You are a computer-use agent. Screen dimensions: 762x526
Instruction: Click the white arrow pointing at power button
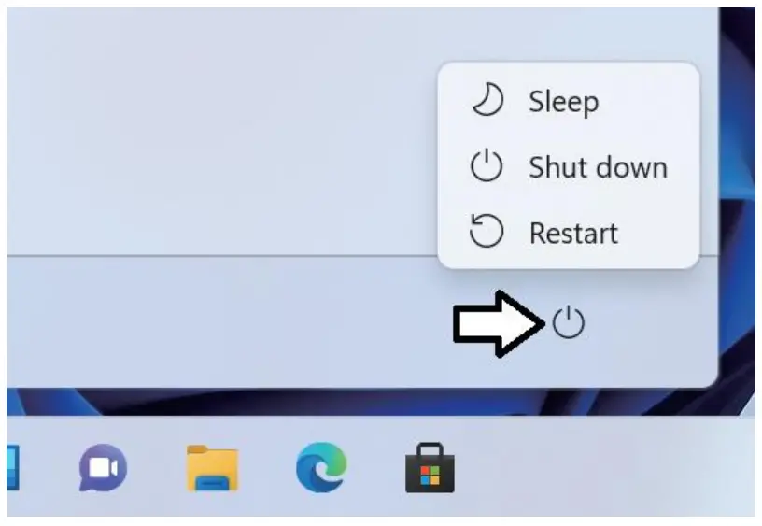499,324
